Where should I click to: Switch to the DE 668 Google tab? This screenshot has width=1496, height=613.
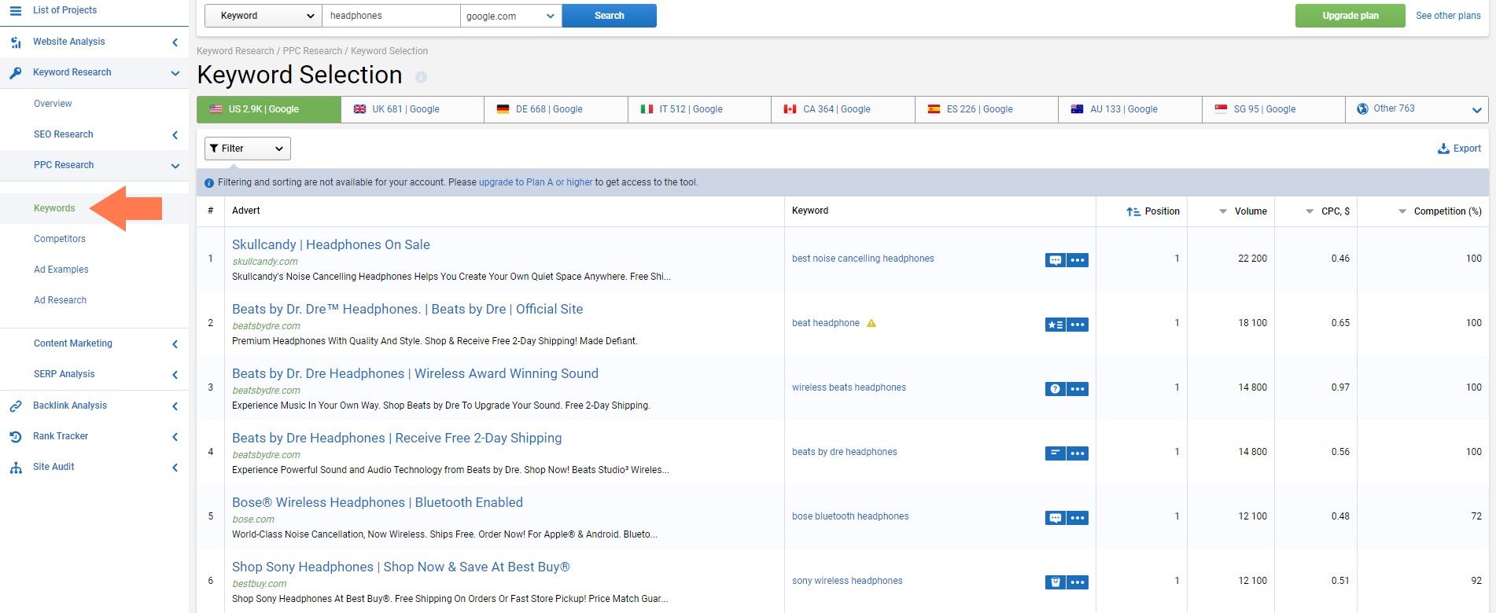tap(556, 109)
